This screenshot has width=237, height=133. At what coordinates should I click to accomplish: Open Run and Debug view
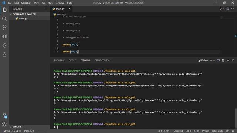click(x=4, y=36)
